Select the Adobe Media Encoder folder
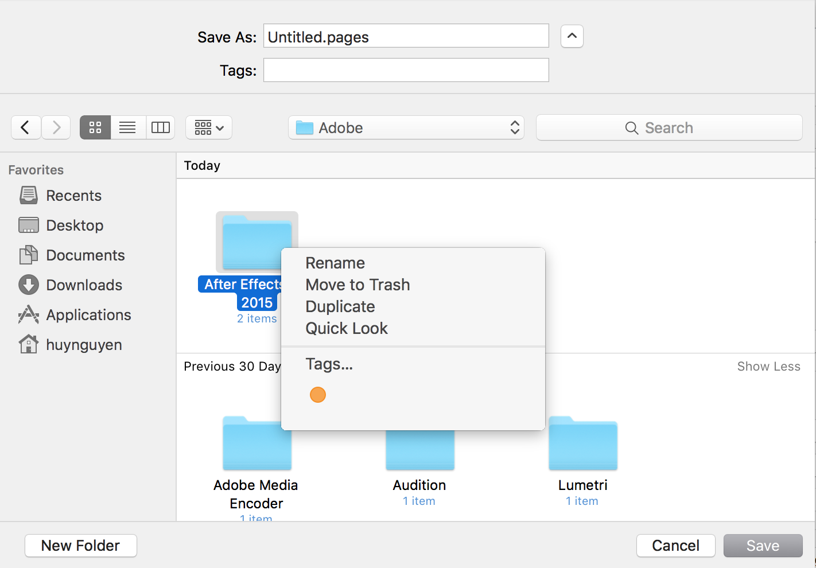The height and width of the screenshot is (568, 816). (x=257, y=443)
